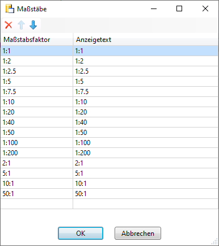The height and width of the screenshot is (246, 219).
Task: Select the 10:1 Maßstabsfaktor cell
Action: (37, 184)
